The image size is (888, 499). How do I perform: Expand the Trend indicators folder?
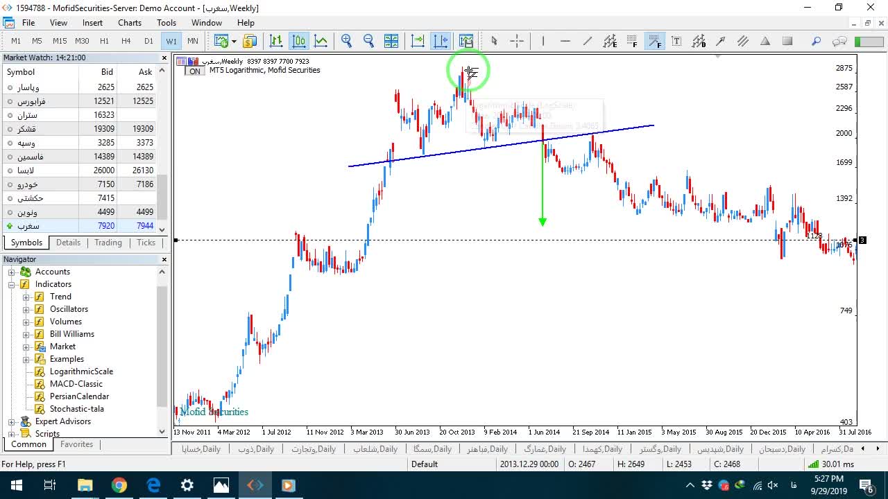26,297
